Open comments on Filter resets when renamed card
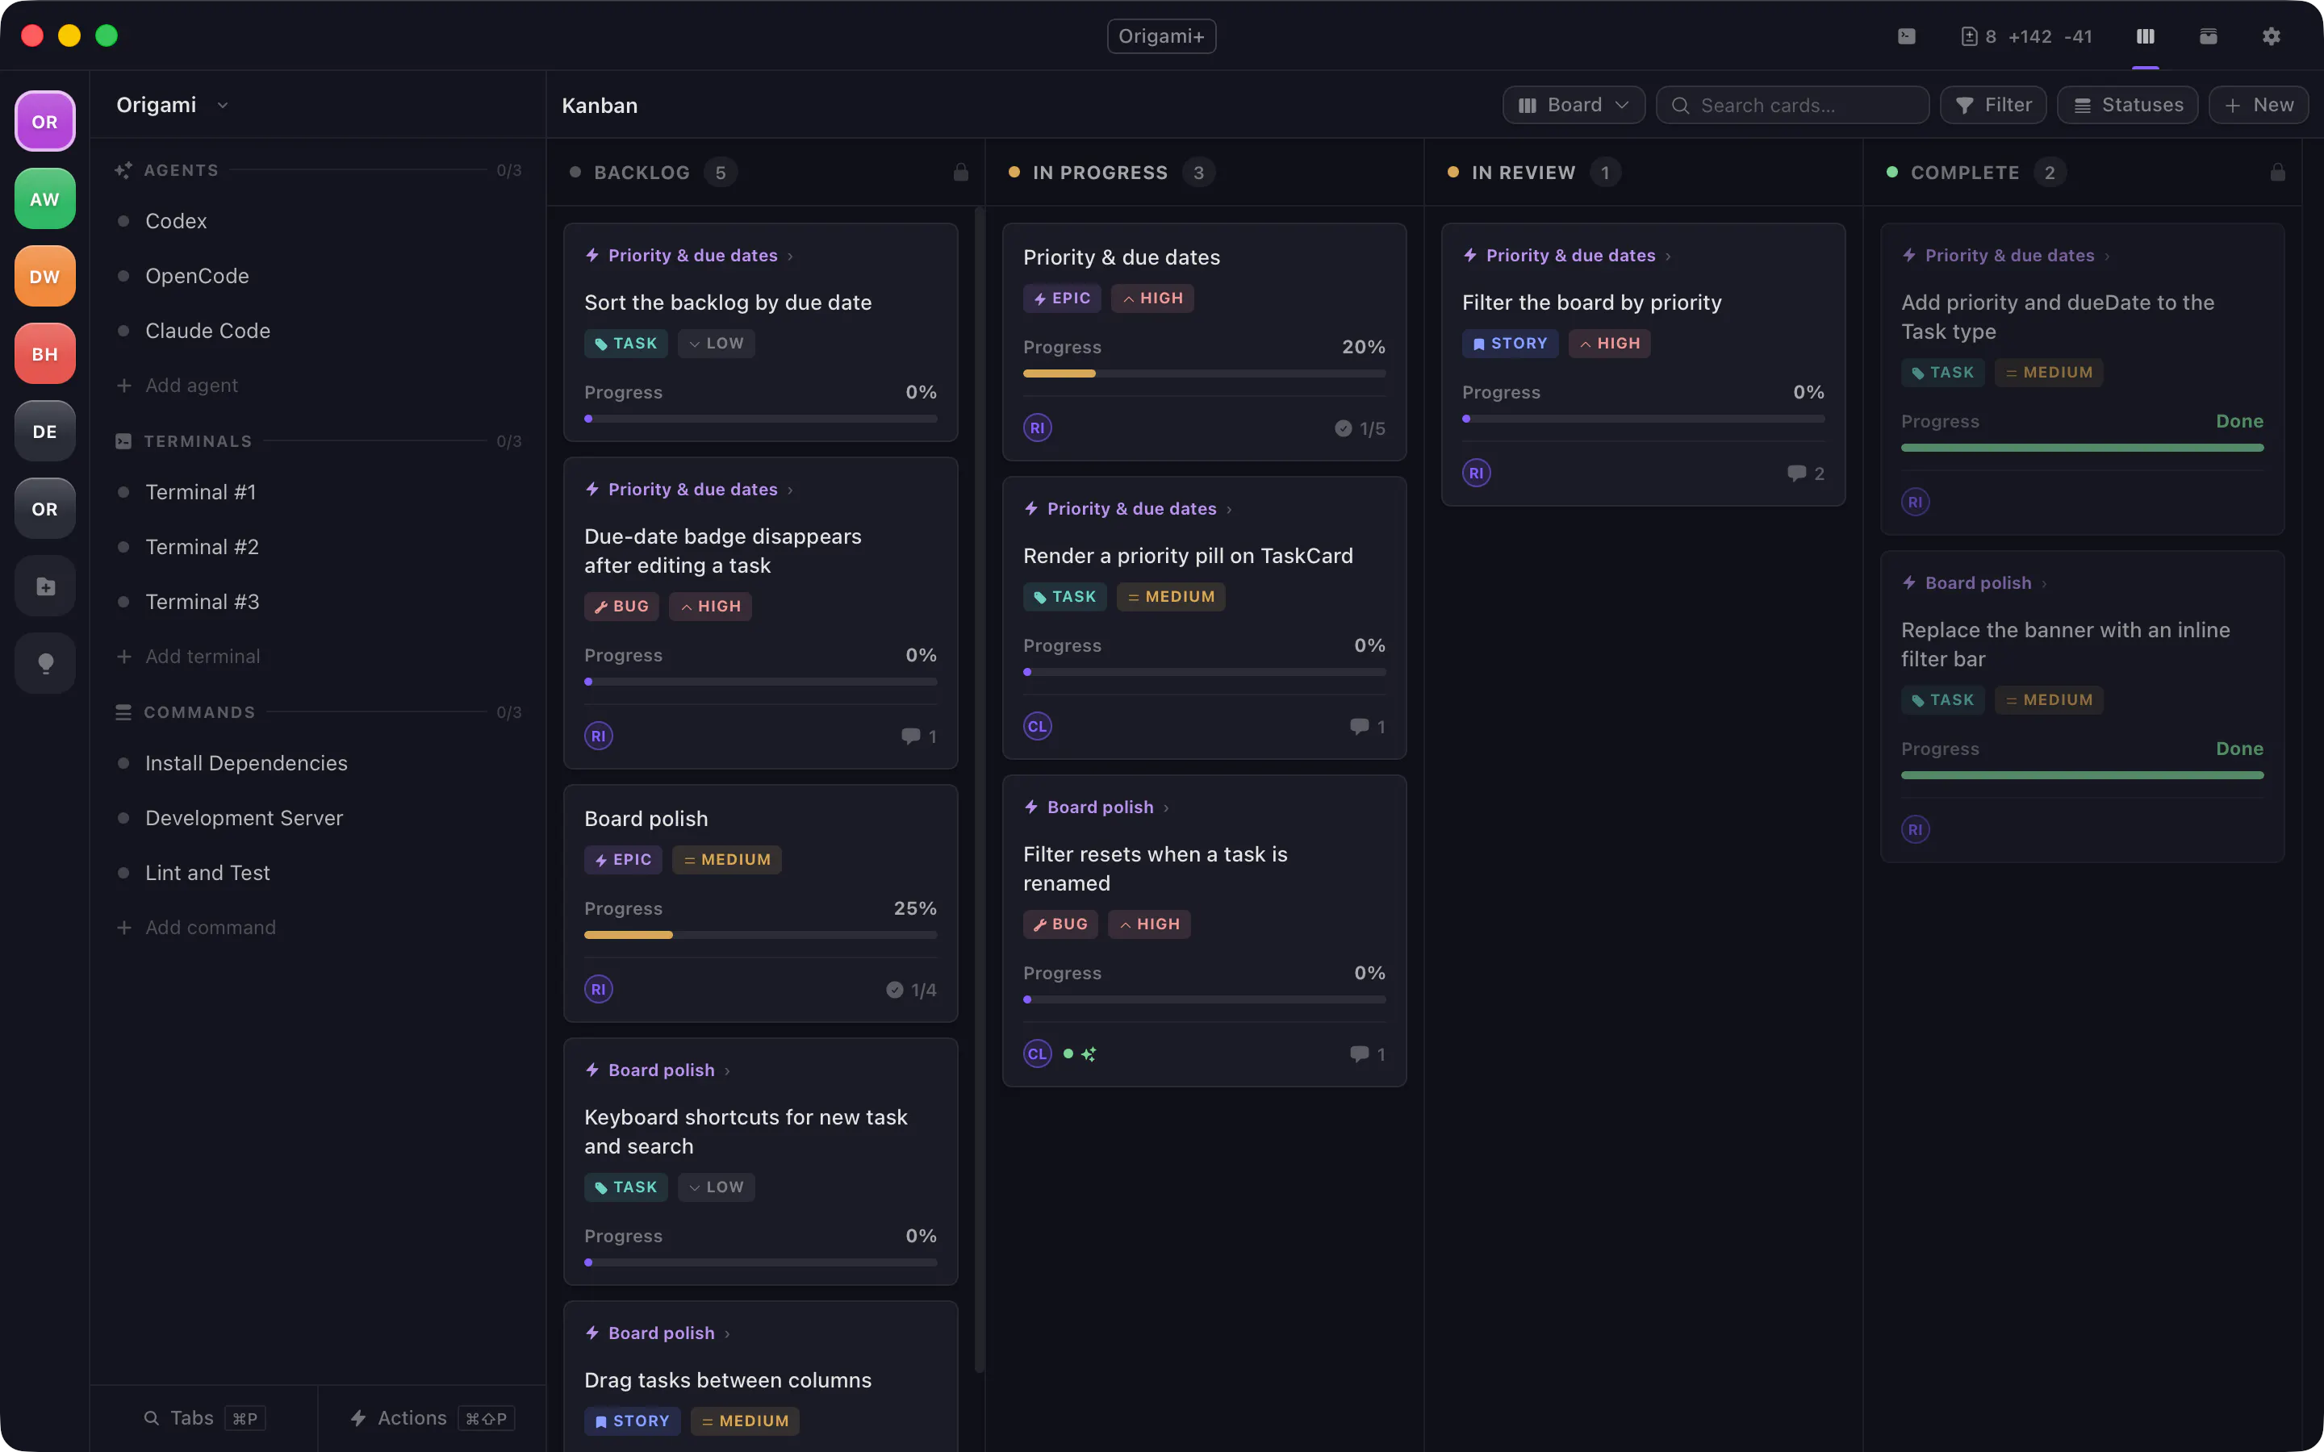 (1368, 1054)
